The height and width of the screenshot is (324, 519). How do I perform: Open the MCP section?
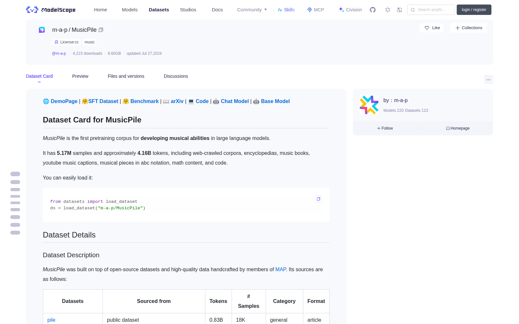(316, 10)
